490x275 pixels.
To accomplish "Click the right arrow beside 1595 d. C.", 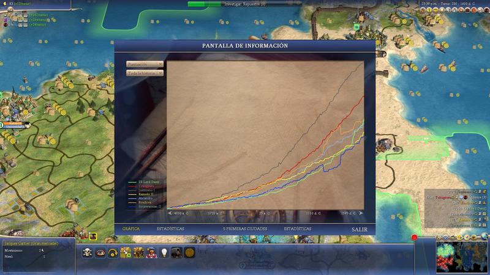I will click(361, 213).
